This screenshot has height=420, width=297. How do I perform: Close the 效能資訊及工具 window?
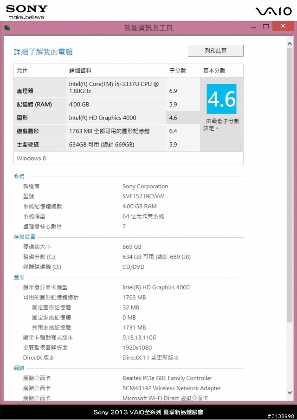283,26
